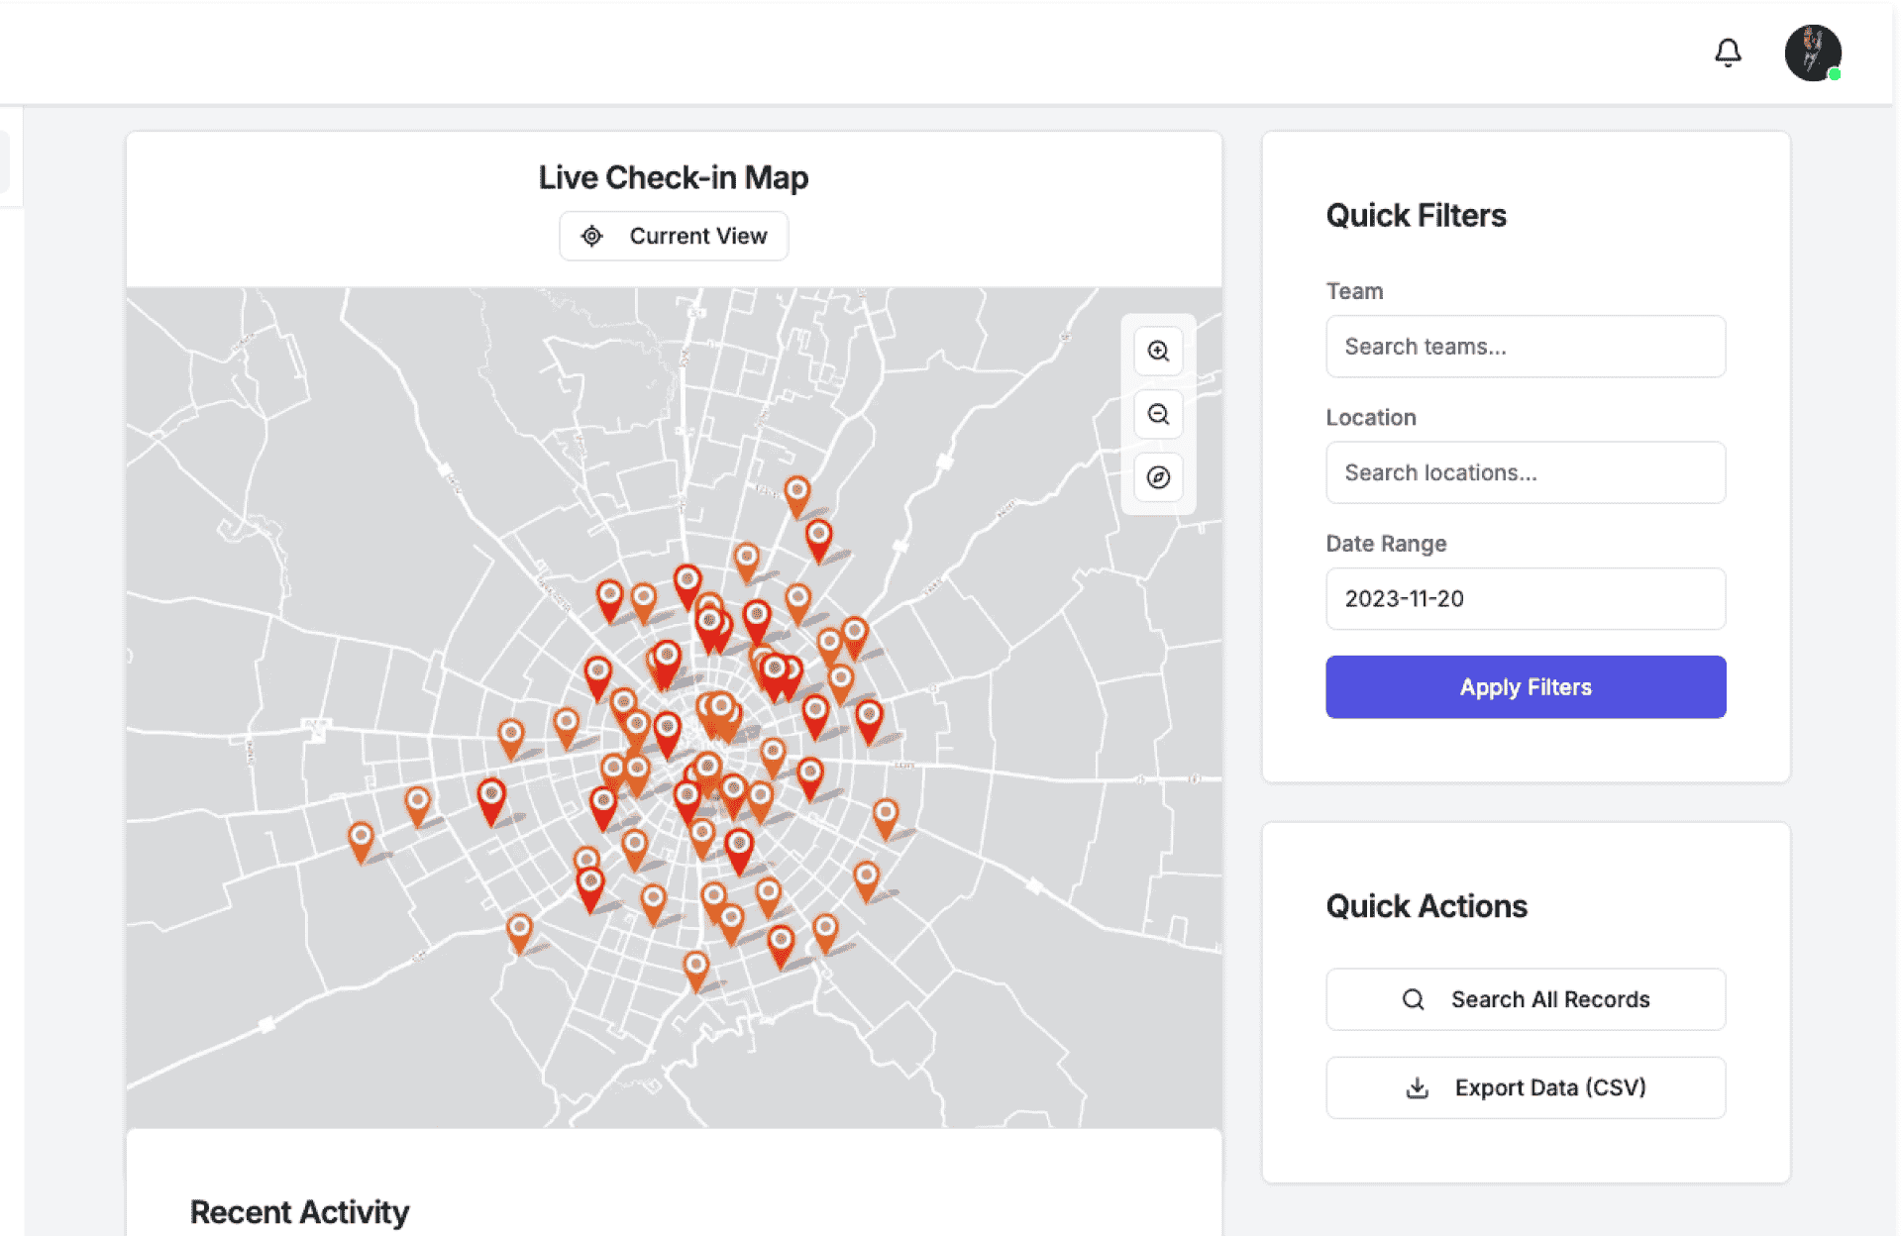
Task: Click the westernmost check-in map pin
Action: coord(361,839)
